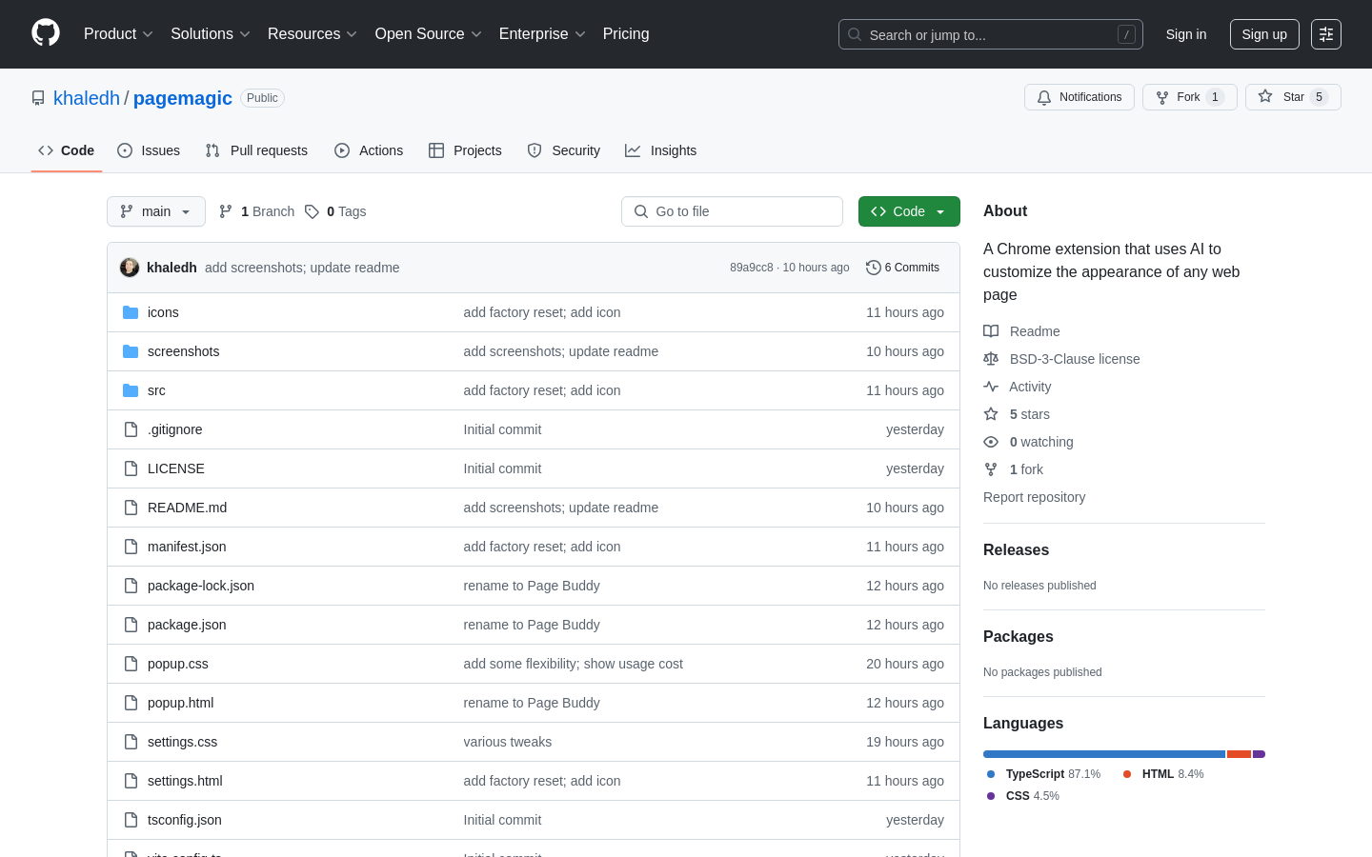Screen dimensions: 1372x857
Task: Expand the Solutions menu
Action: tap(211, 34)
